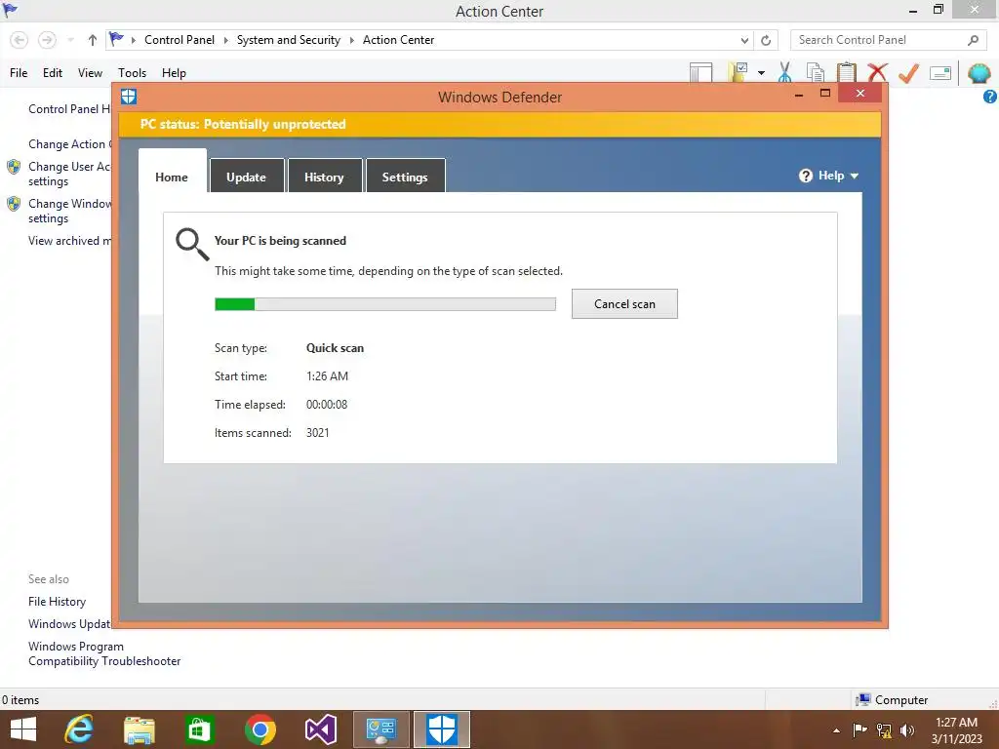Image resolution: width=999 pixels, height=749 pixels.
Task: Click the Quick scan type value
Action: (336, 348)
